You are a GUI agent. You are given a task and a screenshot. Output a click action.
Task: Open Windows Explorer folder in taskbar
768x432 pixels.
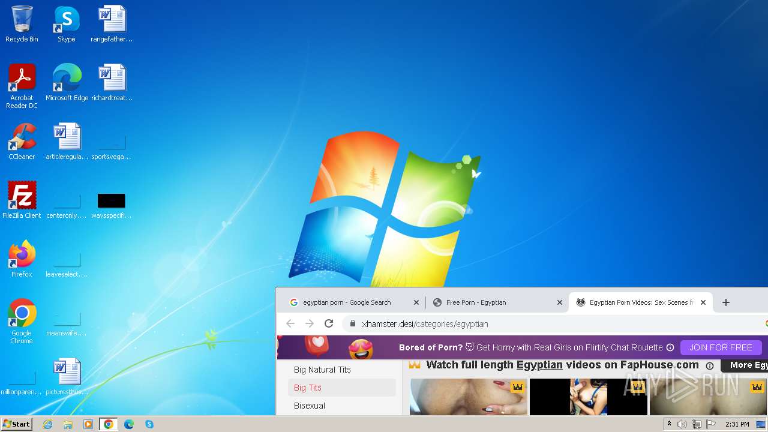coord(68,424)
